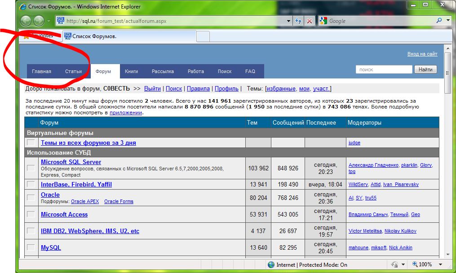Follow the Вход на сайт link
Screen dimensions: 456x273
pyautogui.click(x=422, y=54)
